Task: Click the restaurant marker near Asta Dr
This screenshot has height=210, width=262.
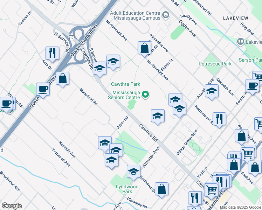Action: pos(52,53)
